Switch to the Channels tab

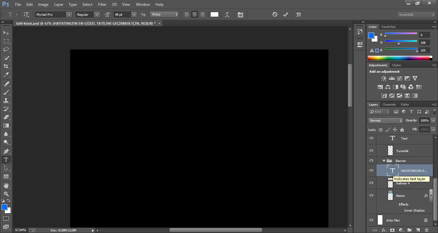point(389,104)
